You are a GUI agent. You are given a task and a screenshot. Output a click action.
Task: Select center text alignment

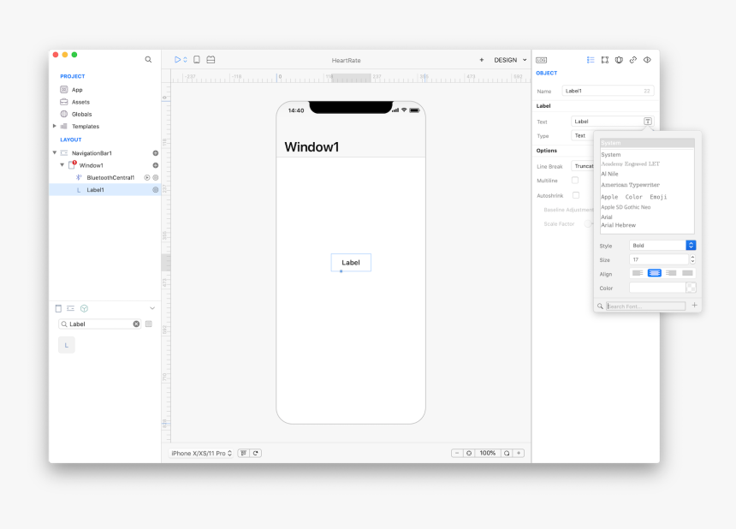655,273
